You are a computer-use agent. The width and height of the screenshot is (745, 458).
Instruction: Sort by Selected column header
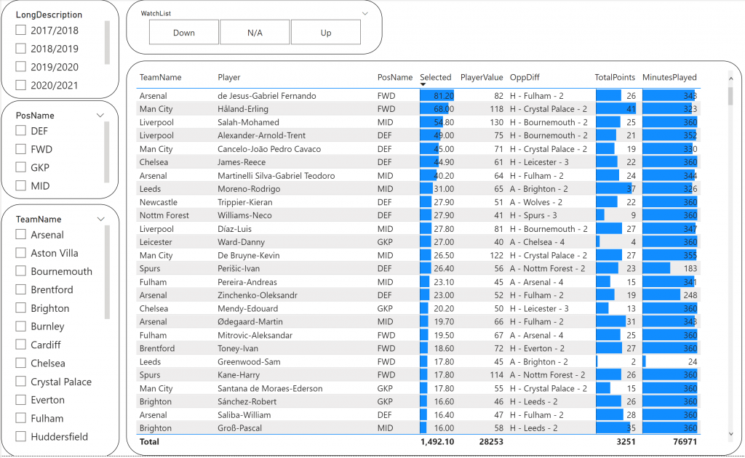pos(435,77)
